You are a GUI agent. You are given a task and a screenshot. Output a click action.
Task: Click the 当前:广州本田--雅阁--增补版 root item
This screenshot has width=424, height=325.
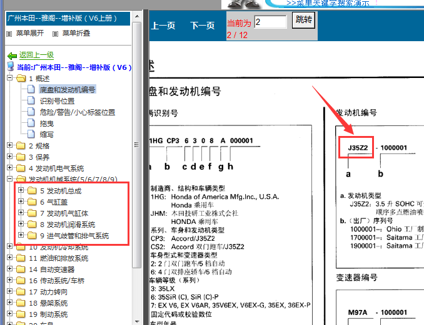[x=74, y=67]
